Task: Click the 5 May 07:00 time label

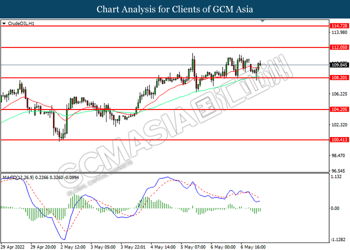Action: [x=193, y=247]
